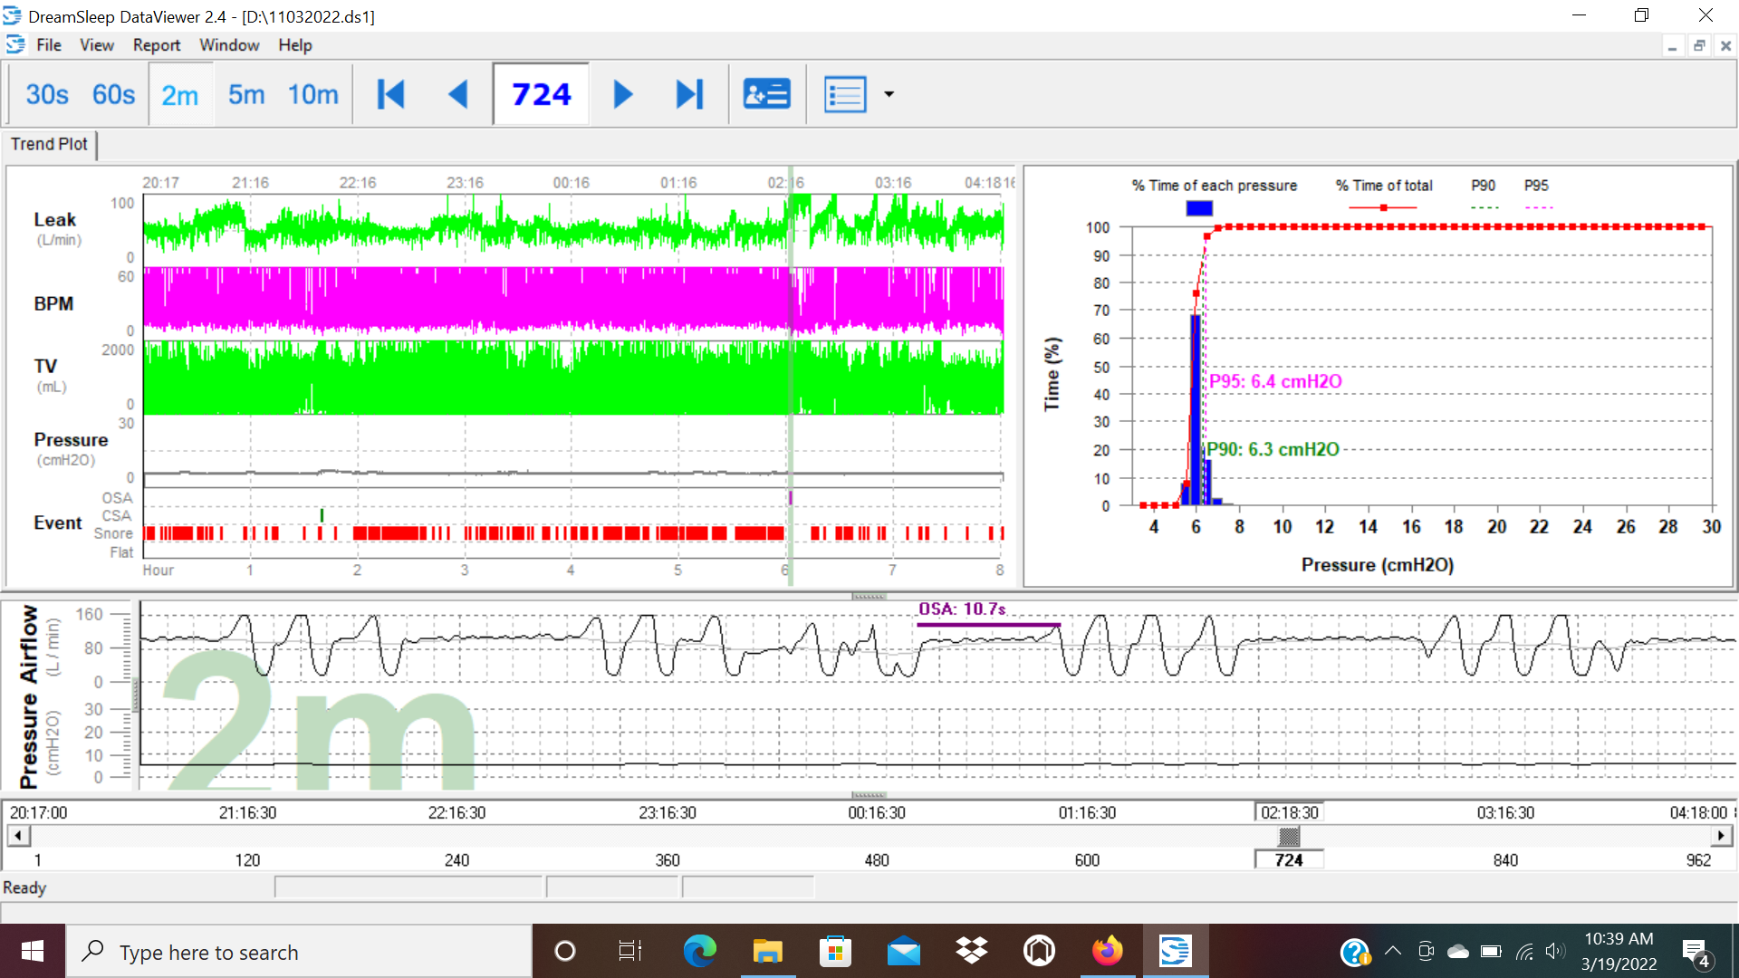Open the Windows Start menu

pyautogui.click(x=33, y=951)
